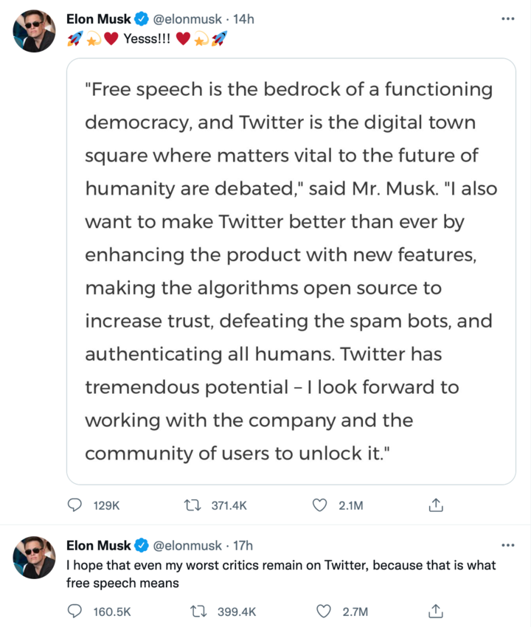
Task: Reply to the 'worst critics' tweet
Action: pos(75,611)
